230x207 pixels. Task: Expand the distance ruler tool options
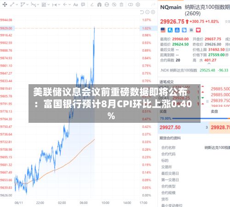[x=59, y=5]
